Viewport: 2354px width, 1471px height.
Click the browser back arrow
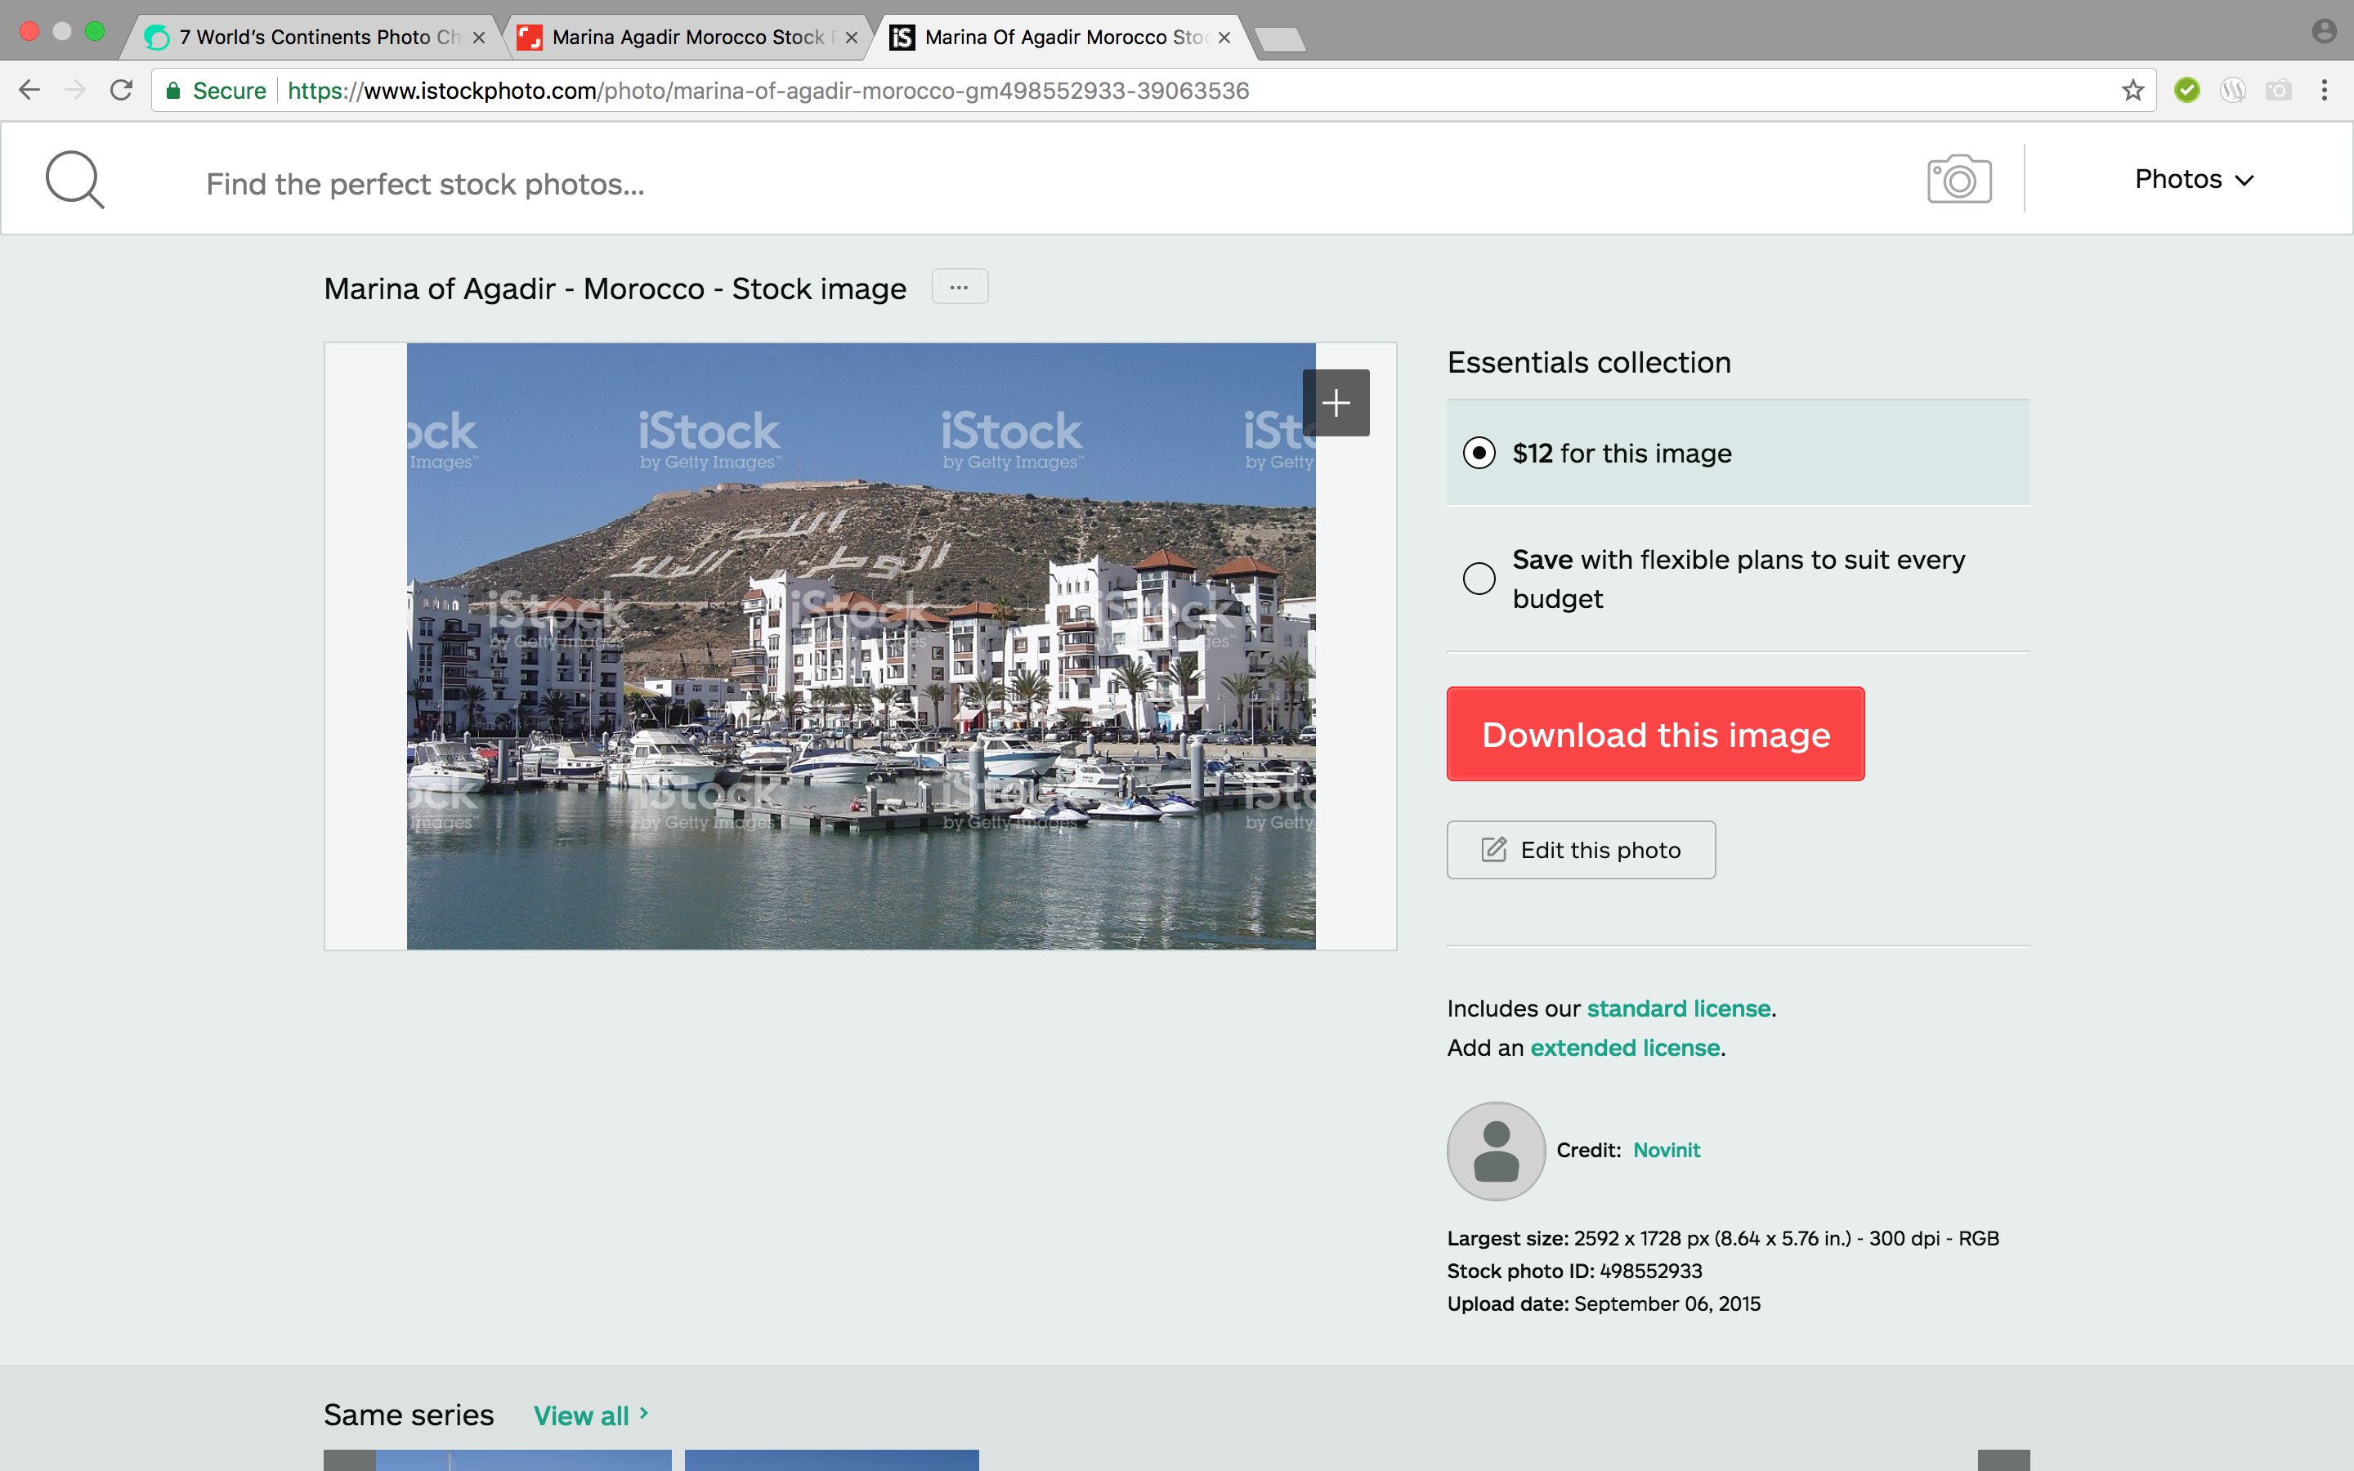pos(29,91)
